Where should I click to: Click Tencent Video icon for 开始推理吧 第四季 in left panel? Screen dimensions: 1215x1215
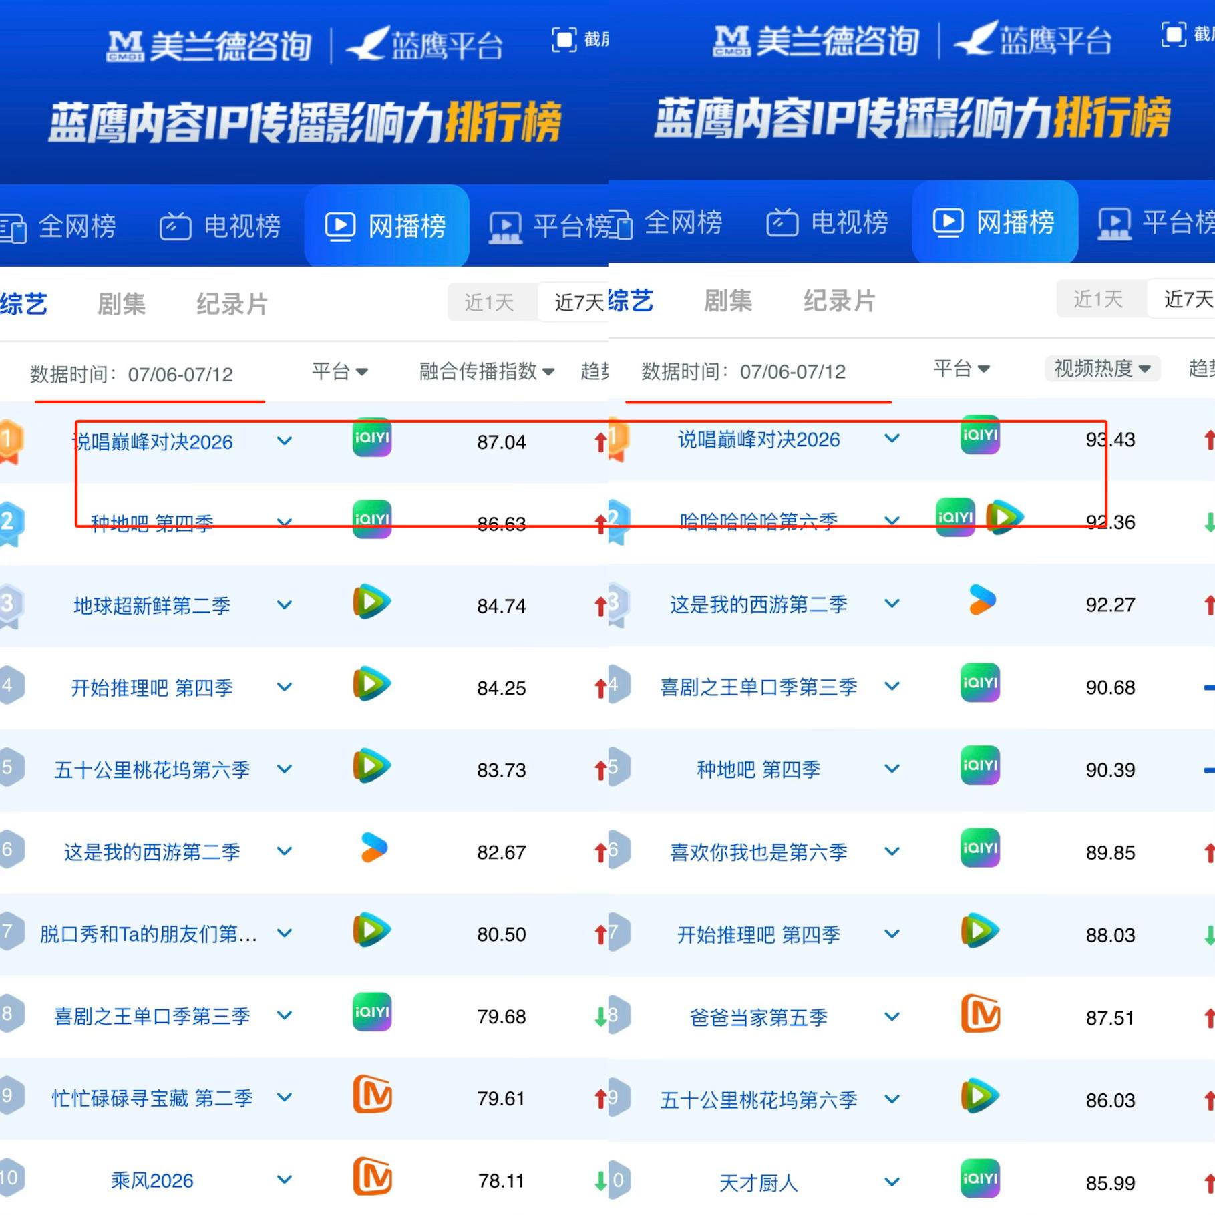click(x=371, y=684)
